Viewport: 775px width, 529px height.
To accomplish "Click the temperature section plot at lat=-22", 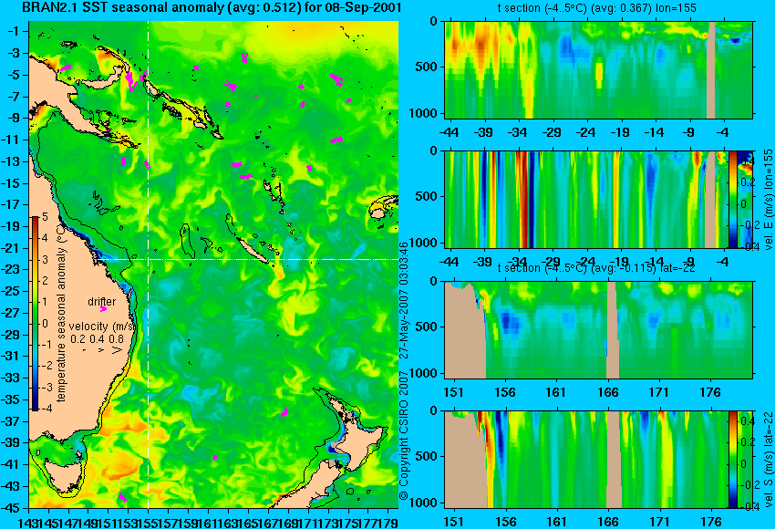I will [599, 330].
